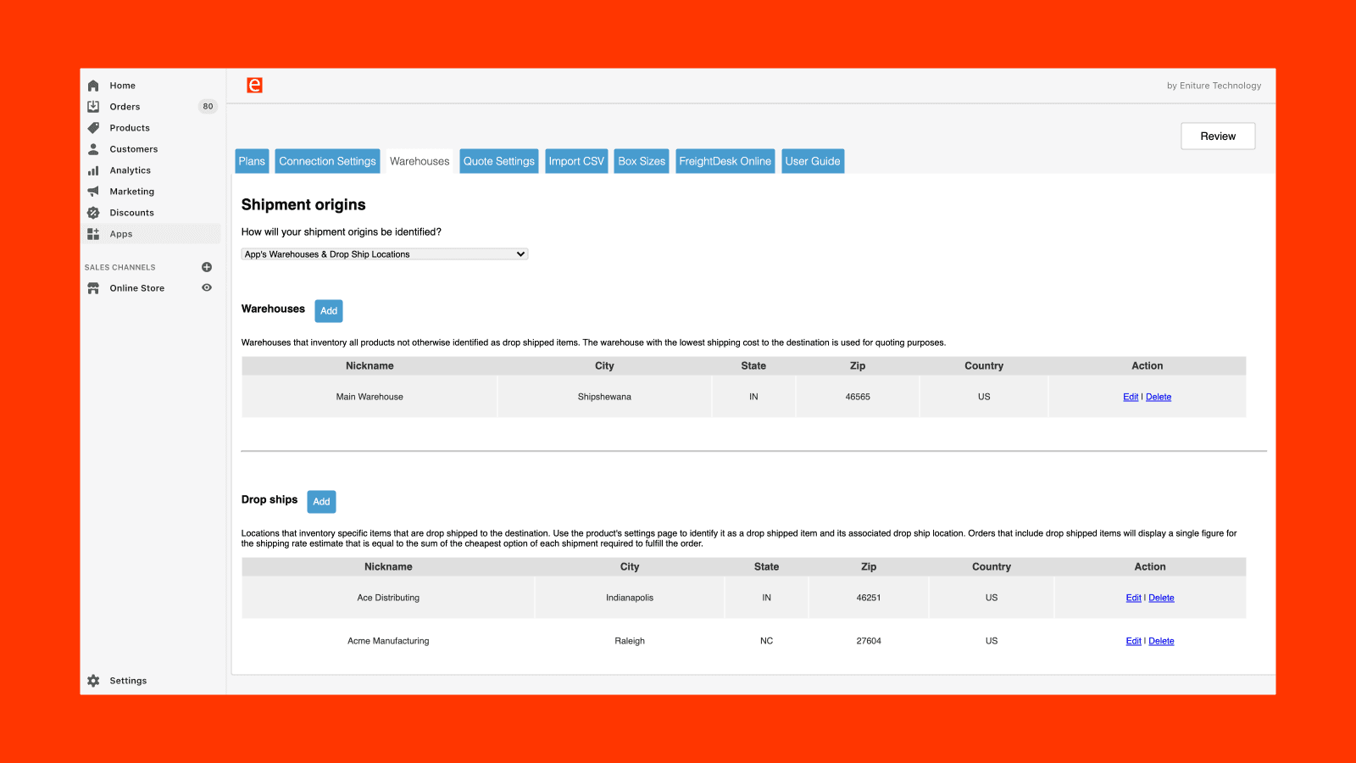Click the Products tag icon

click(93, 128)
